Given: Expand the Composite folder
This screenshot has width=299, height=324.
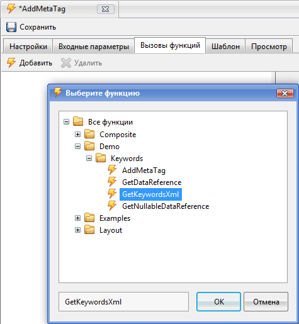Looking at the screenshot, I should (x=77, y=134).
